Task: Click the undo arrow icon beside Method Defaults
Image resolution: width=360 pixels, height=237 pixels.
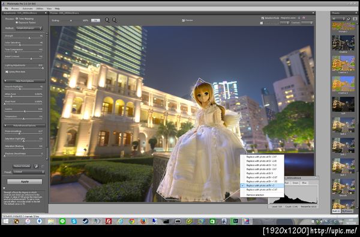Action: click(36, 166)
